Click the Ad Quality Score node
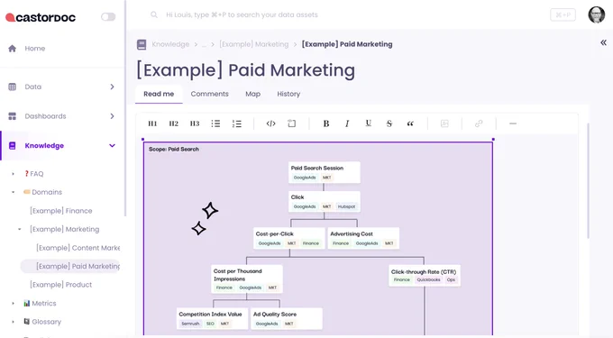613x338 pixels. (x=287, y=319)
